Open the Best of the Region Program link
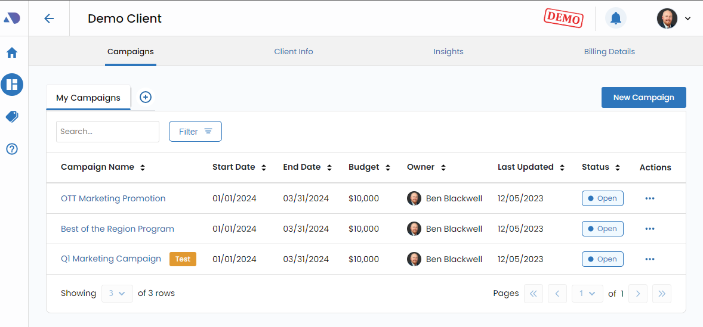Screen dimensions: 703x327 [x=118, y=229]
